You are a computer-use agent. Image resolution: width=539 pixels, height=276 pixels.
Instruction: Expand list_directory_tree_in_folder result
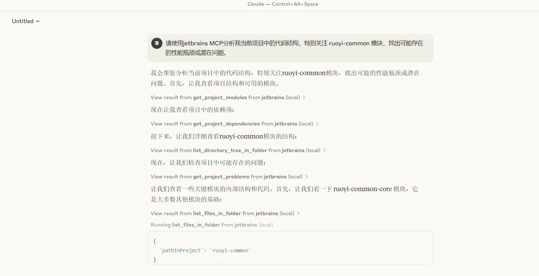(238, 150)
